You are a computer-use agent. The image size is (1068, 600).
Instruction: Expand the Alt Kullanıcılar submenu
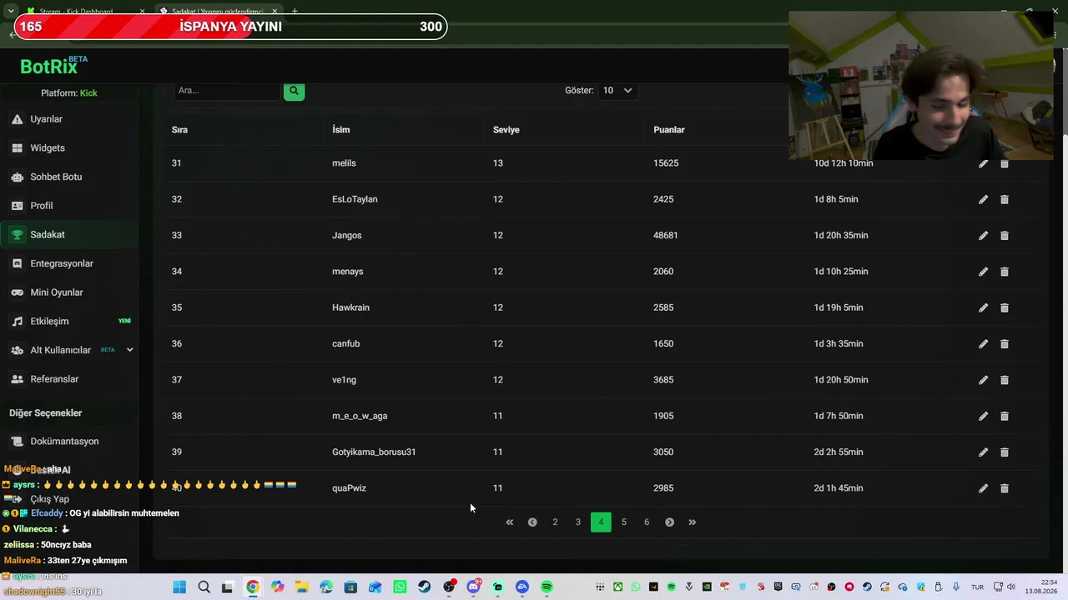[x=129, y=350]
